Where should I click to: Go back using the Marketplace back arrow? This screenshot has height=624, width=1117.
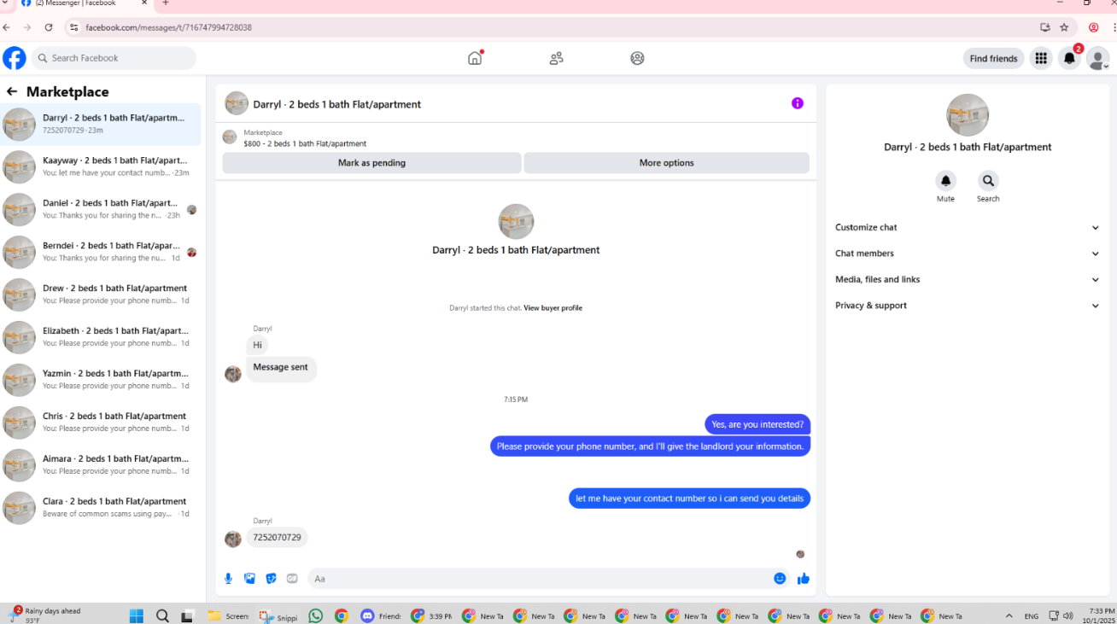click(12, 91)
